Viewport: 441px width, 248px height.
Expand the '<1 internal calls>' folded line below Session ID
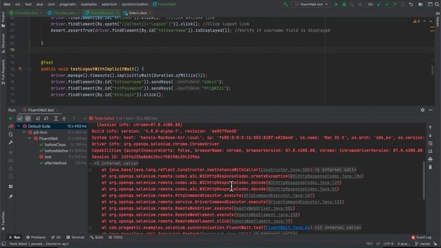[x=116, y=163]
